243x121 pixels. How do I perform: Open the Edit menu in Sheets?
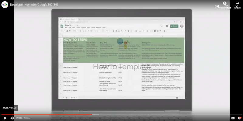tap(70, 28)
